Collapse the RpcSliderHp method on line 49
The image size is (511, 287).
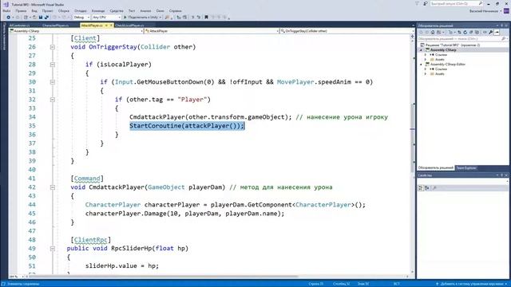pos(53,249)
